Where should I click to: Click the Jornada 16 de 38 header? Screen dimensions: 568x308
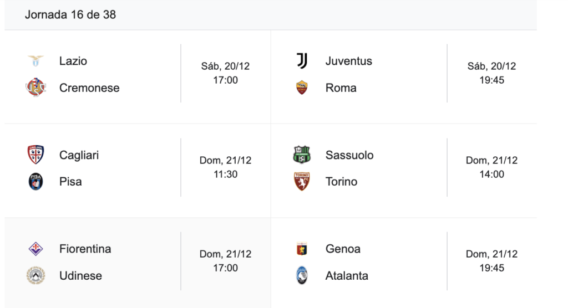pos(70,15)
